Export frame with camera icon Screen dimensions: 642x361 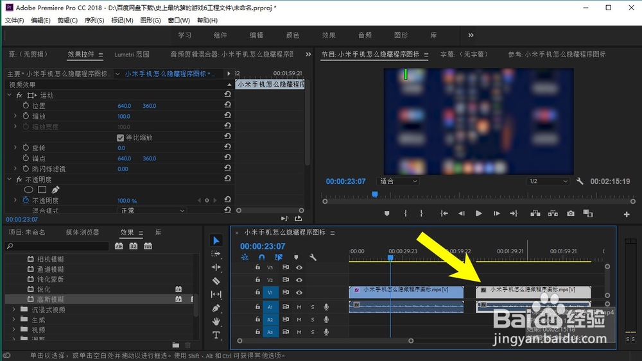pos(571,214)
